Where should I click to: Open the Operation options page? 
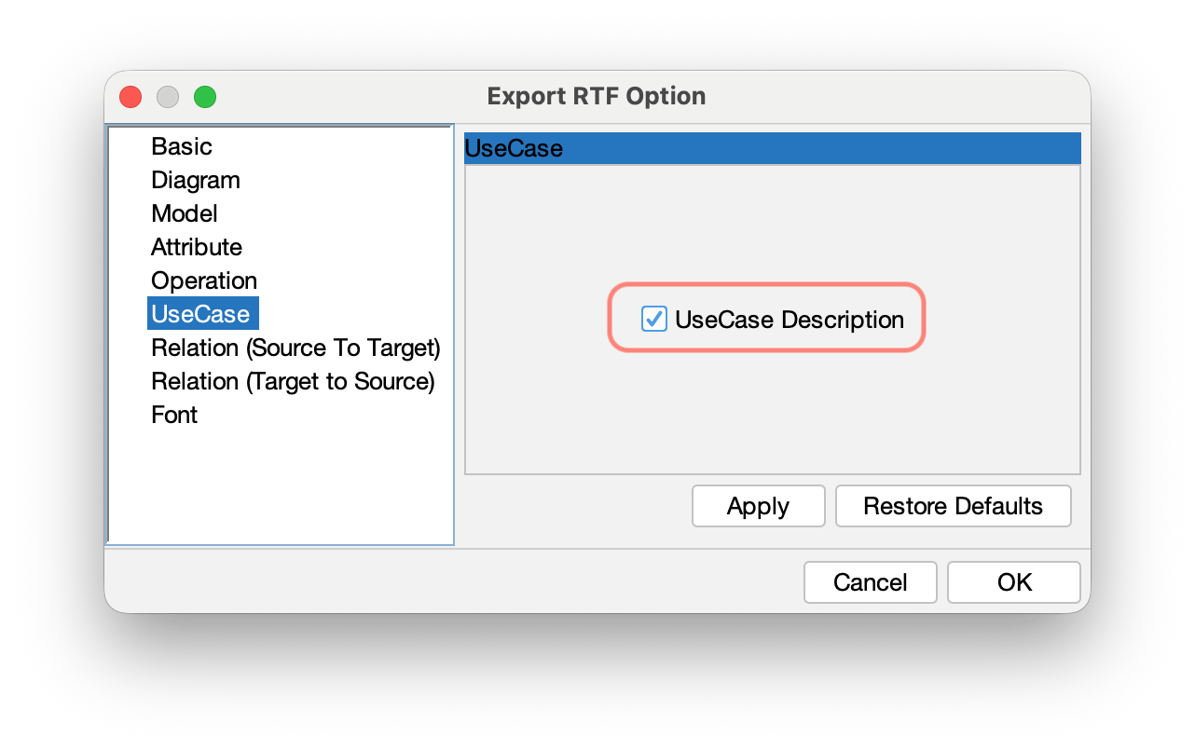click(203, 280)
